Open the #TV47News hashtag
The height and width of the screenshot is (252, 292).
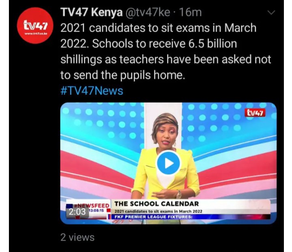coord(92,91)
